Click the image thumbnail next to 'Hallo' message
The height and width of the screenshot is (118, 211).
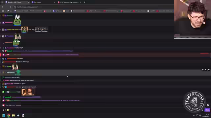[28, 92]
